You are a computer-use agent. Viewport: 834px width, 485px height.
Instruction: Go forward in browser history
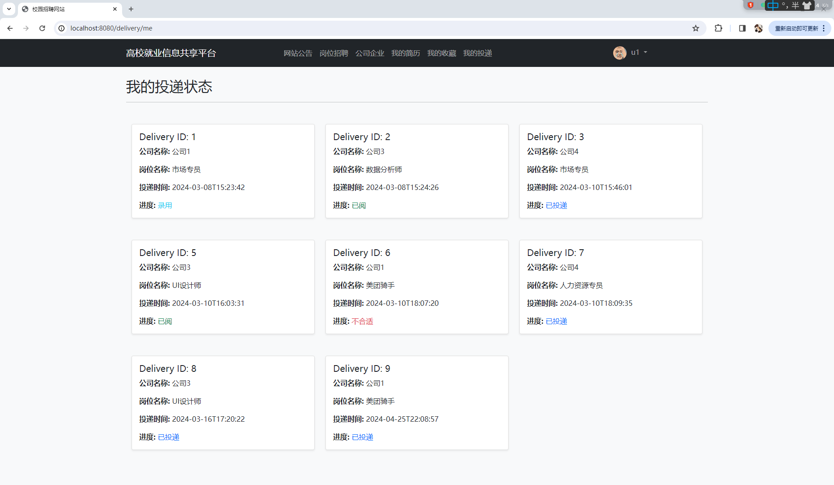click(x=26, y=28)
